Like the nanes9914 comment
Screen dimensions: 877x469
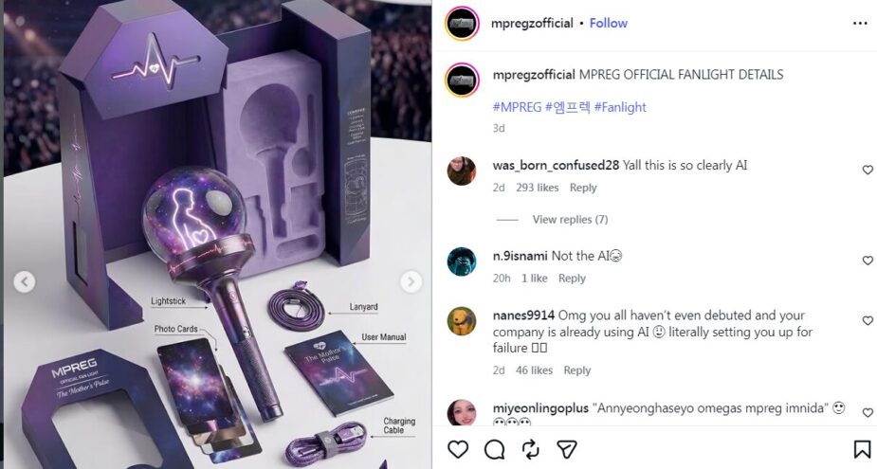(868, 321)
